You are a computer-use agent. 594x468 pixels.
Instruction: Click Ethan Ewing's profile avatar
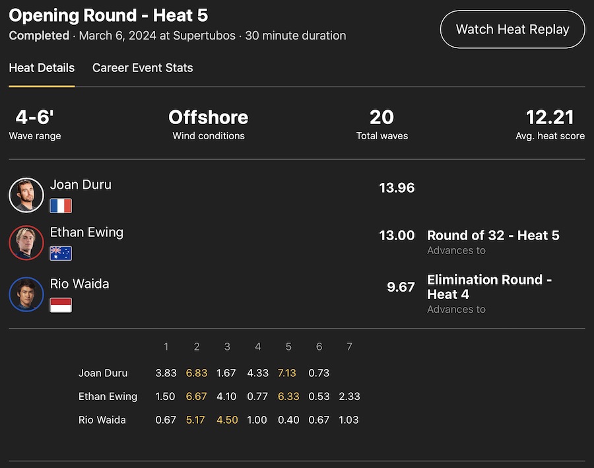click(26, 243)
